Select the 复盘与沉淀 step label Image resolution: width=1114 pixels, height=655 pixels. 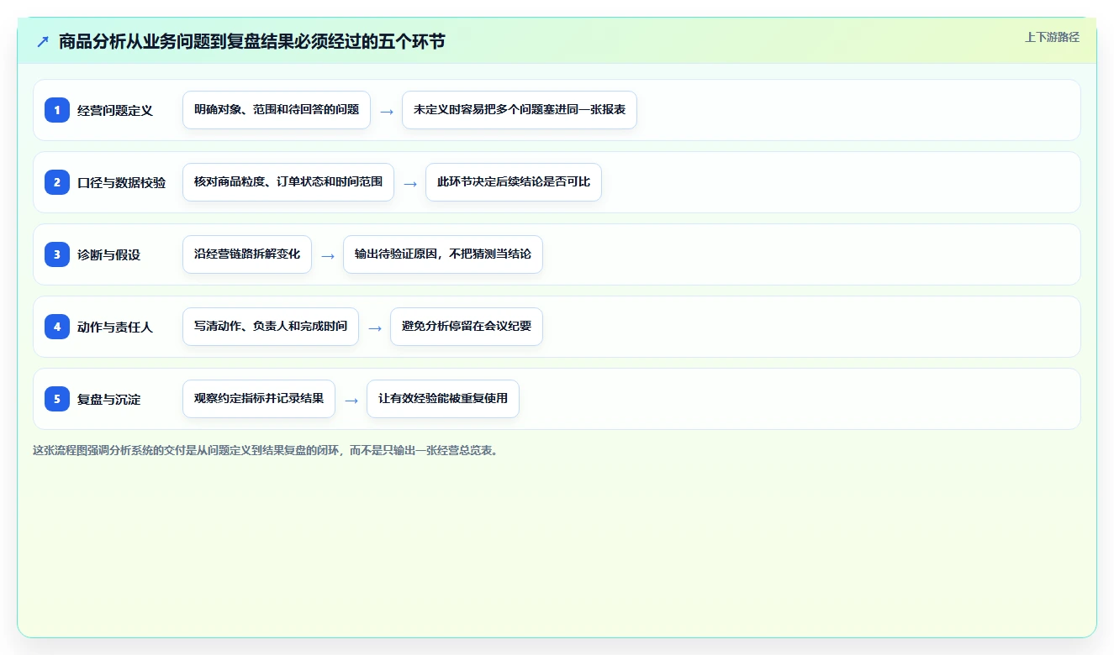(x=108, y=399)
